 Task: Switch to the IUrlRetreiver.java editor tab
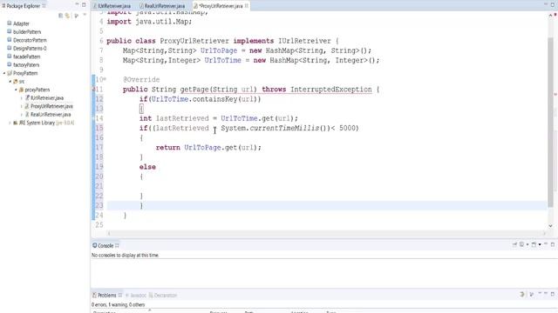(112, 6)
